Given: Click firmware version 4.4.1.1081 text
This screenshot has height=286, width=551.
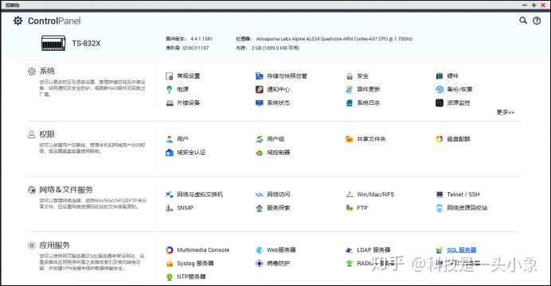Looking at the screenshot, I should [201, 39].
